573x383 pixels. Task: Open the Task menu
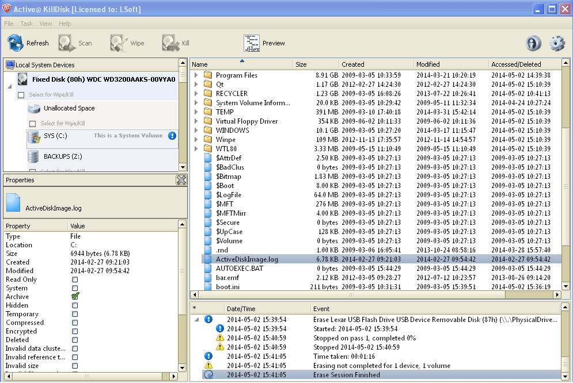coord(26,24)
